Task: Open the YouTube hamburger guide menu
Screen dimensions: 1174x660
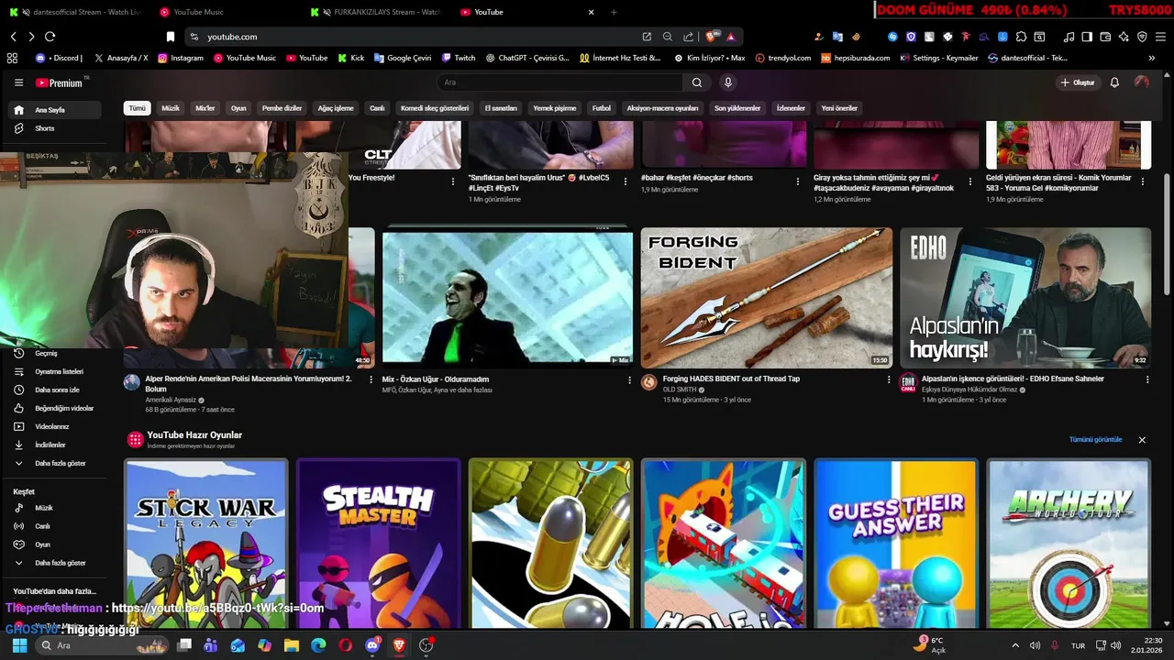Action: click(18, 82)
